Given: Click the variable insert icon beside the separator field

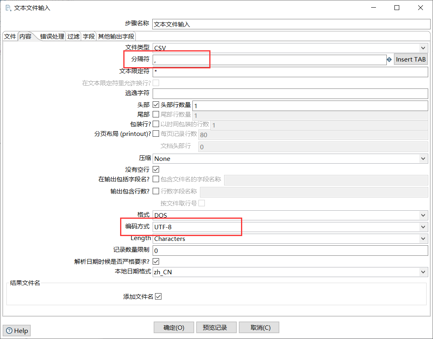Looking at the screenshot, I should pos(389,60).
